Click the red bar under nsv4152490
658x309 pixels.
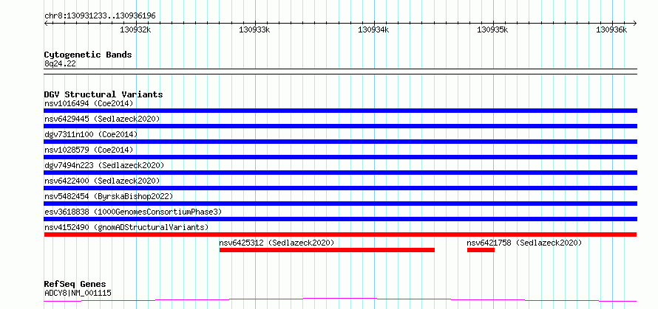(340, 235)
